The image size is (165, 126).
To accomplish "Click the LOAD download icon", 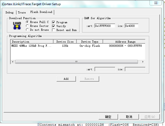I will tap(17, 26).
